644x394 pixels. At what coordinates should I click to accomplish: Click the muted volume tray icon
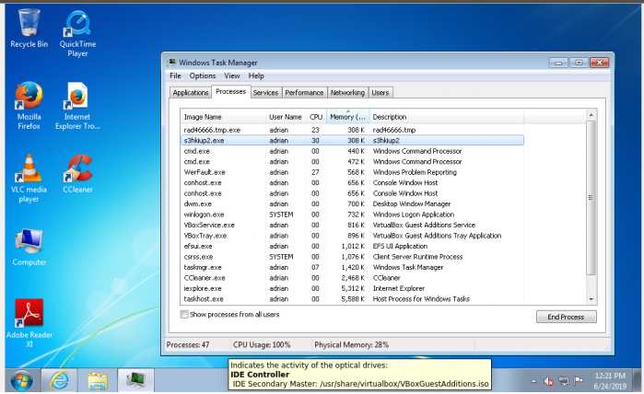click(x=548, y=381)
